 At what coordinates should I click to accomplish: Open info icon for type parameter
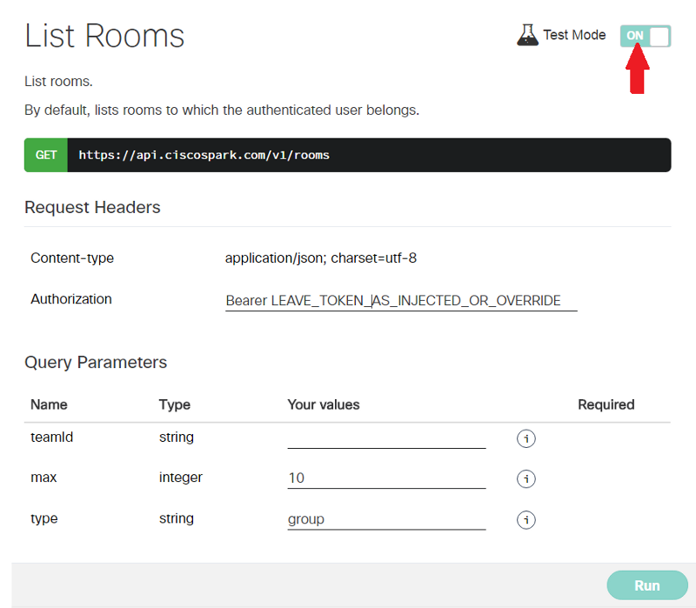[x=526, y=519]
